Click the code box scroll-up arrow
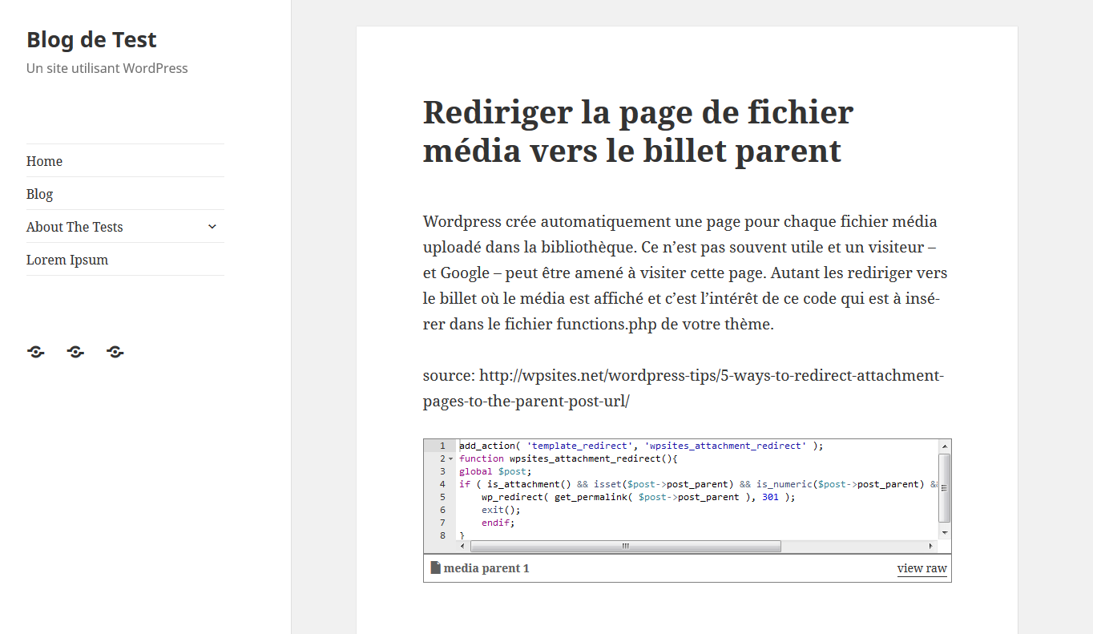The image size is (1093, 634). 945,446
